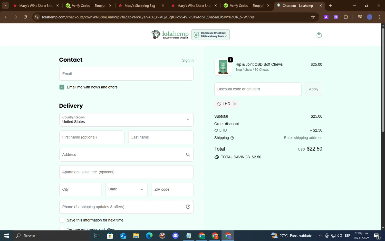This screenshot has height=241, width=385.
Task: Go back to the previous page
Action: pyautogui.click(x=6, y=17)
